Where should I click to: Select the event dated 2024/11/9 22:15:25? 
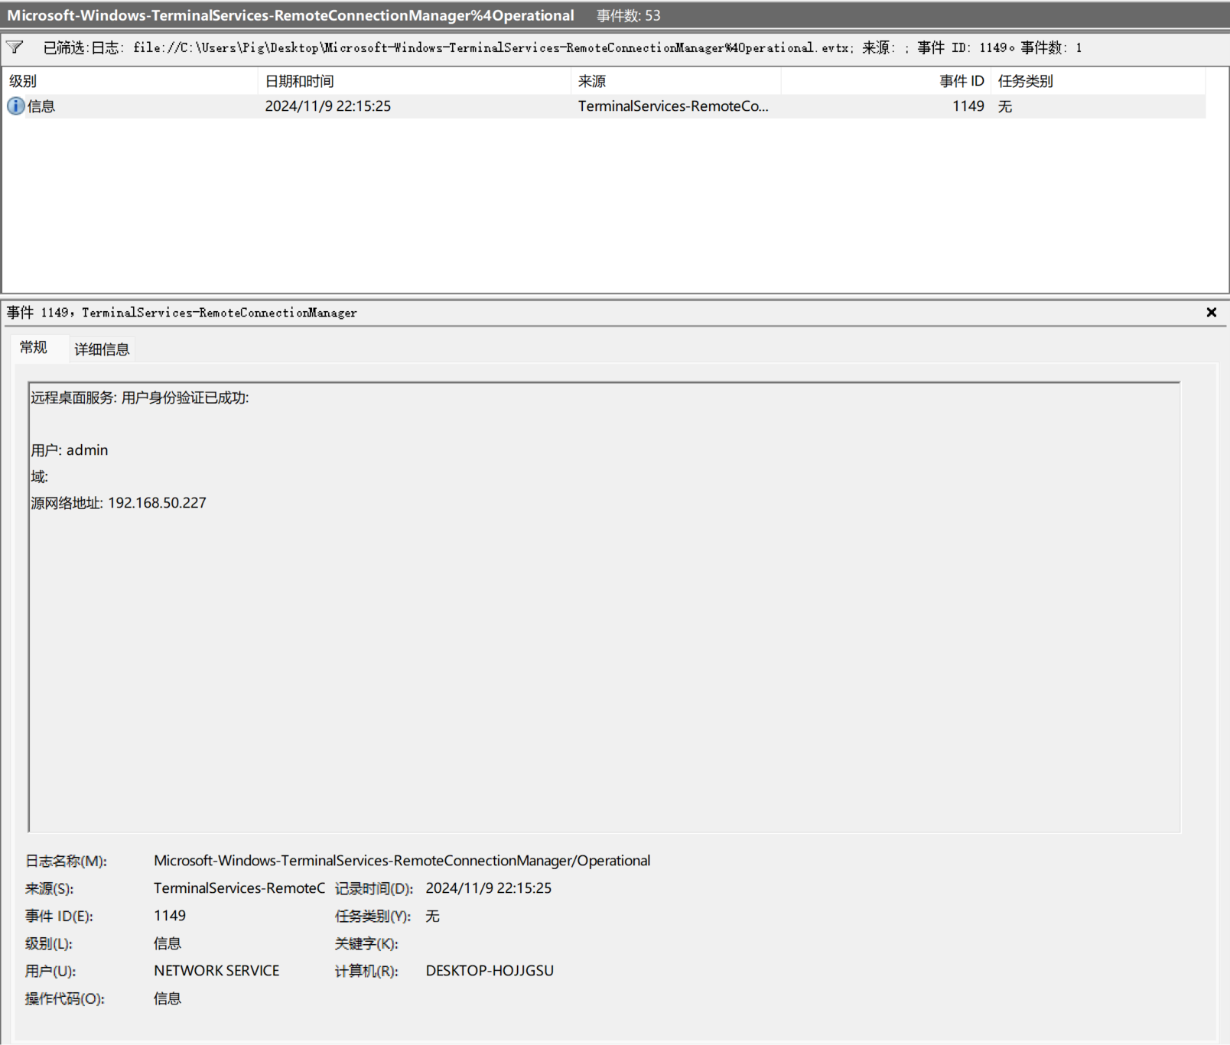coord(327,106)
